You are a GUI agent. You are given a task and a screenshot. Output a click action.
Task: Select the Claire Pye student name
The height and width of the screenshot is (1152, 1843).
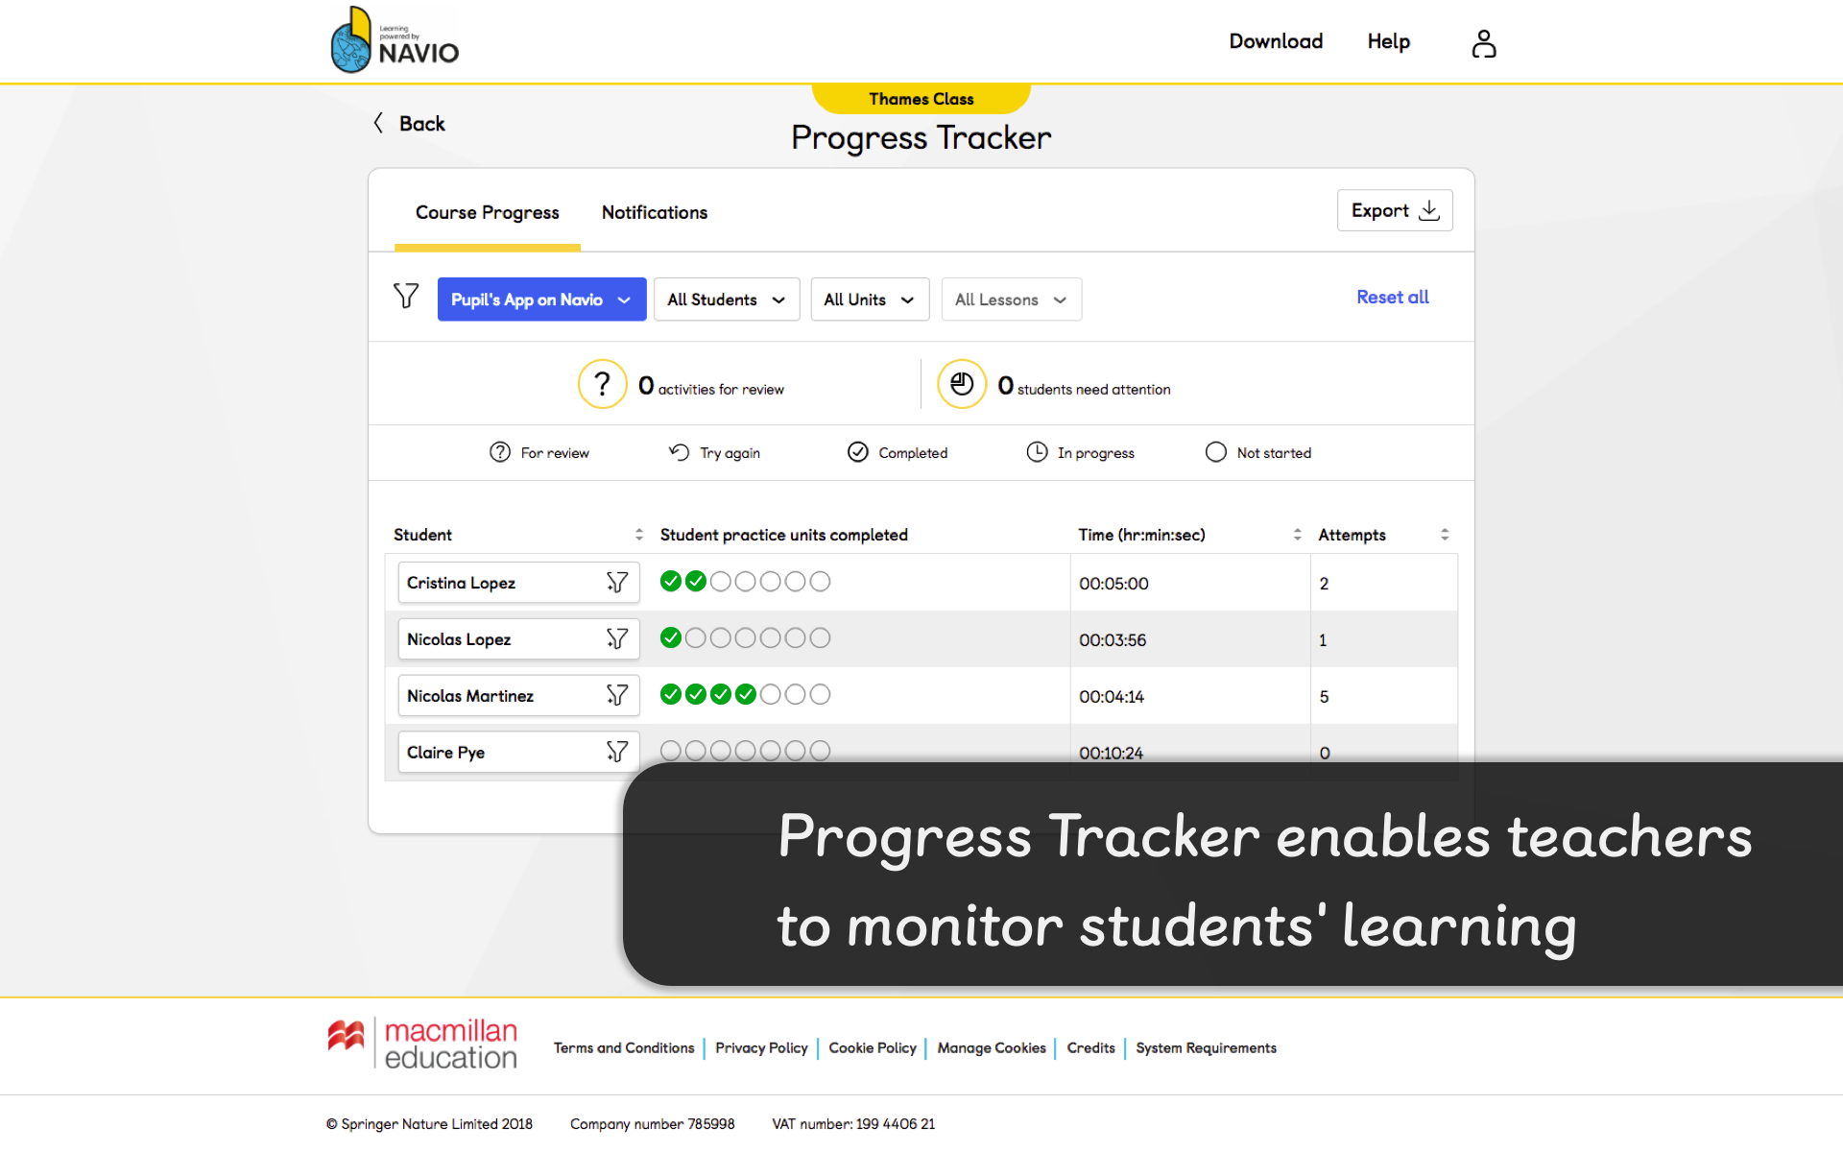point(445,753)
